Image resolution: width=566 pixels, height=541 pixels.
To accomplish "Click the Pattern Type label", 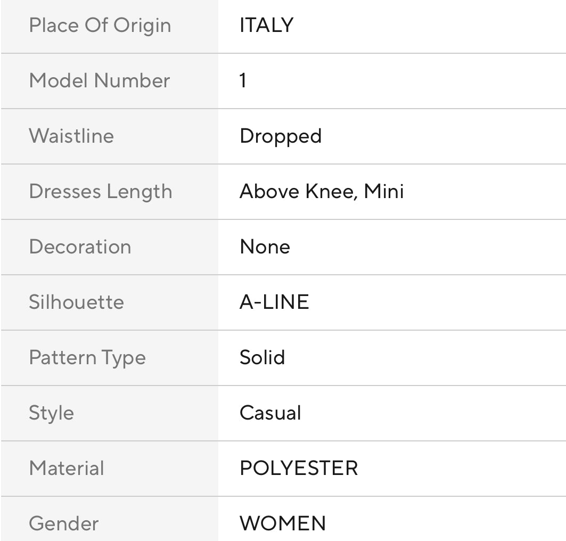I will point(87,358).
